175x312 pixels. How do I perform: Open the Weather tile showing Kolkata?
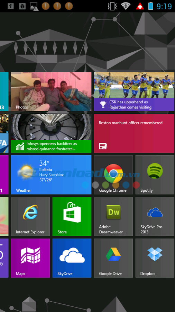[51, 175]
